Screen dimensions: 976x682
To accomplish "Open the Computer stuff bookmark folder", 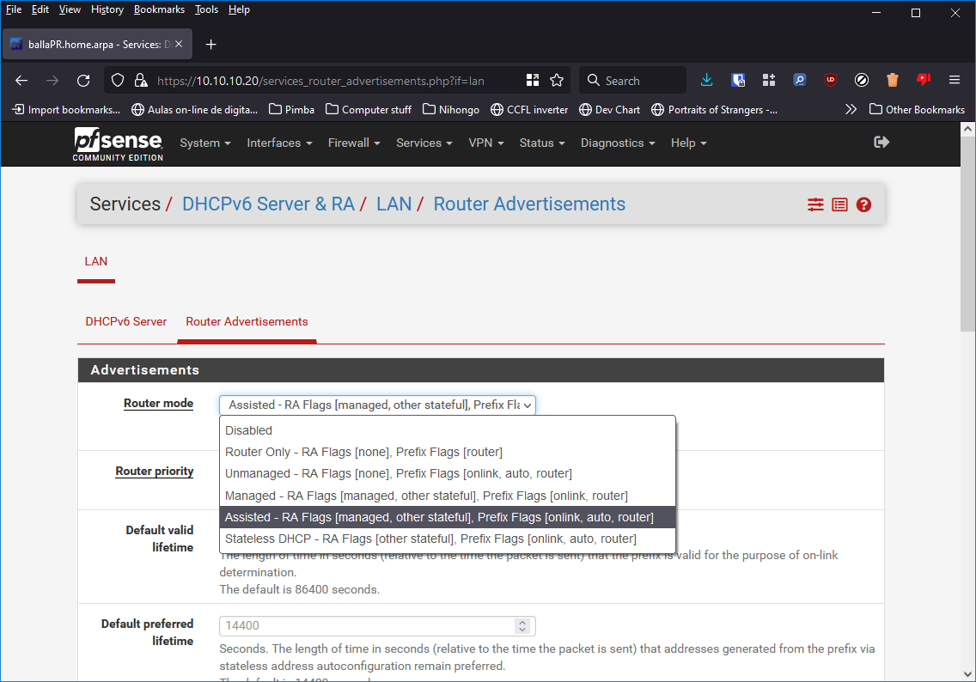I will tap(369, 110).
